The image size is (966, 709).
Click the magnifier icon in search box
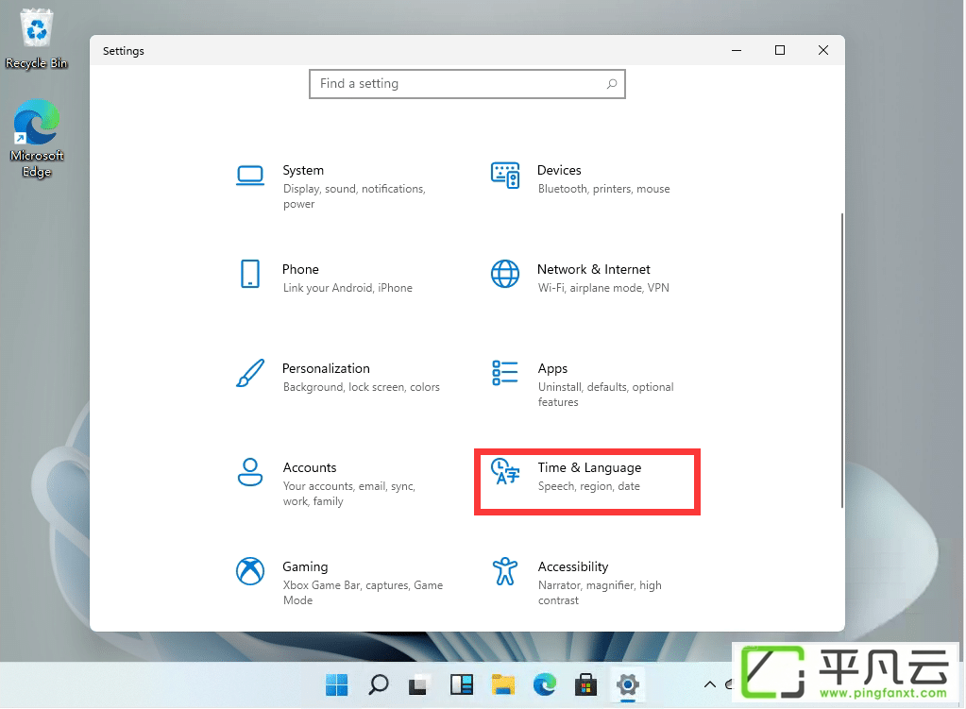pos(612,84)
